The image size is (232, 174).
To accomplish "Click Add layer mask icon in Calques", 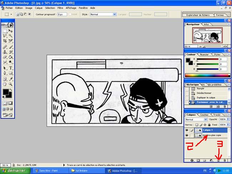I will point(198,160).
